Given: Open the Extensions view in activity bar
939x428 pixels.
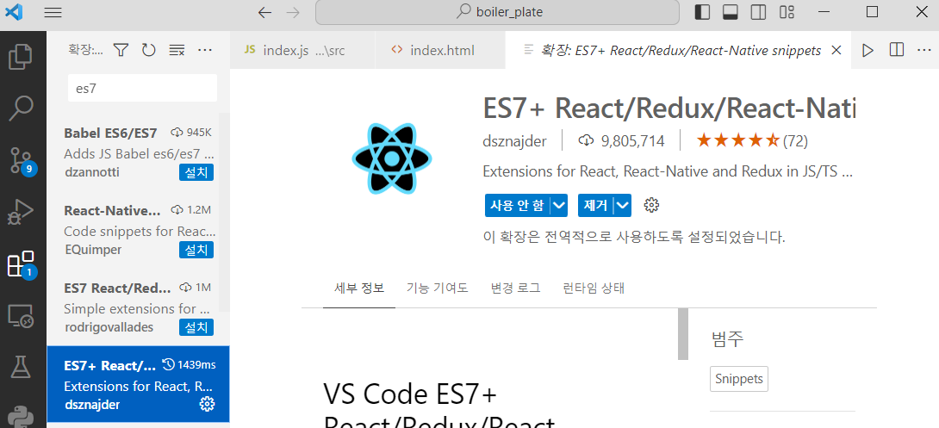Looking at the screenshot, I should (22, 264).
